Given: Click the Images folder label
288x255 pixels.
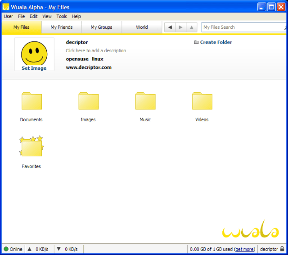Looking at the screenshot, I should [88, 120].
